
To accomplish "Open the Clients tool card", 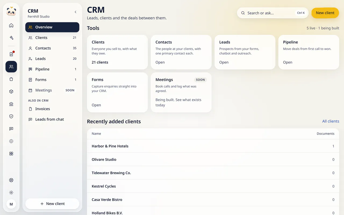I will click(117, 52).
